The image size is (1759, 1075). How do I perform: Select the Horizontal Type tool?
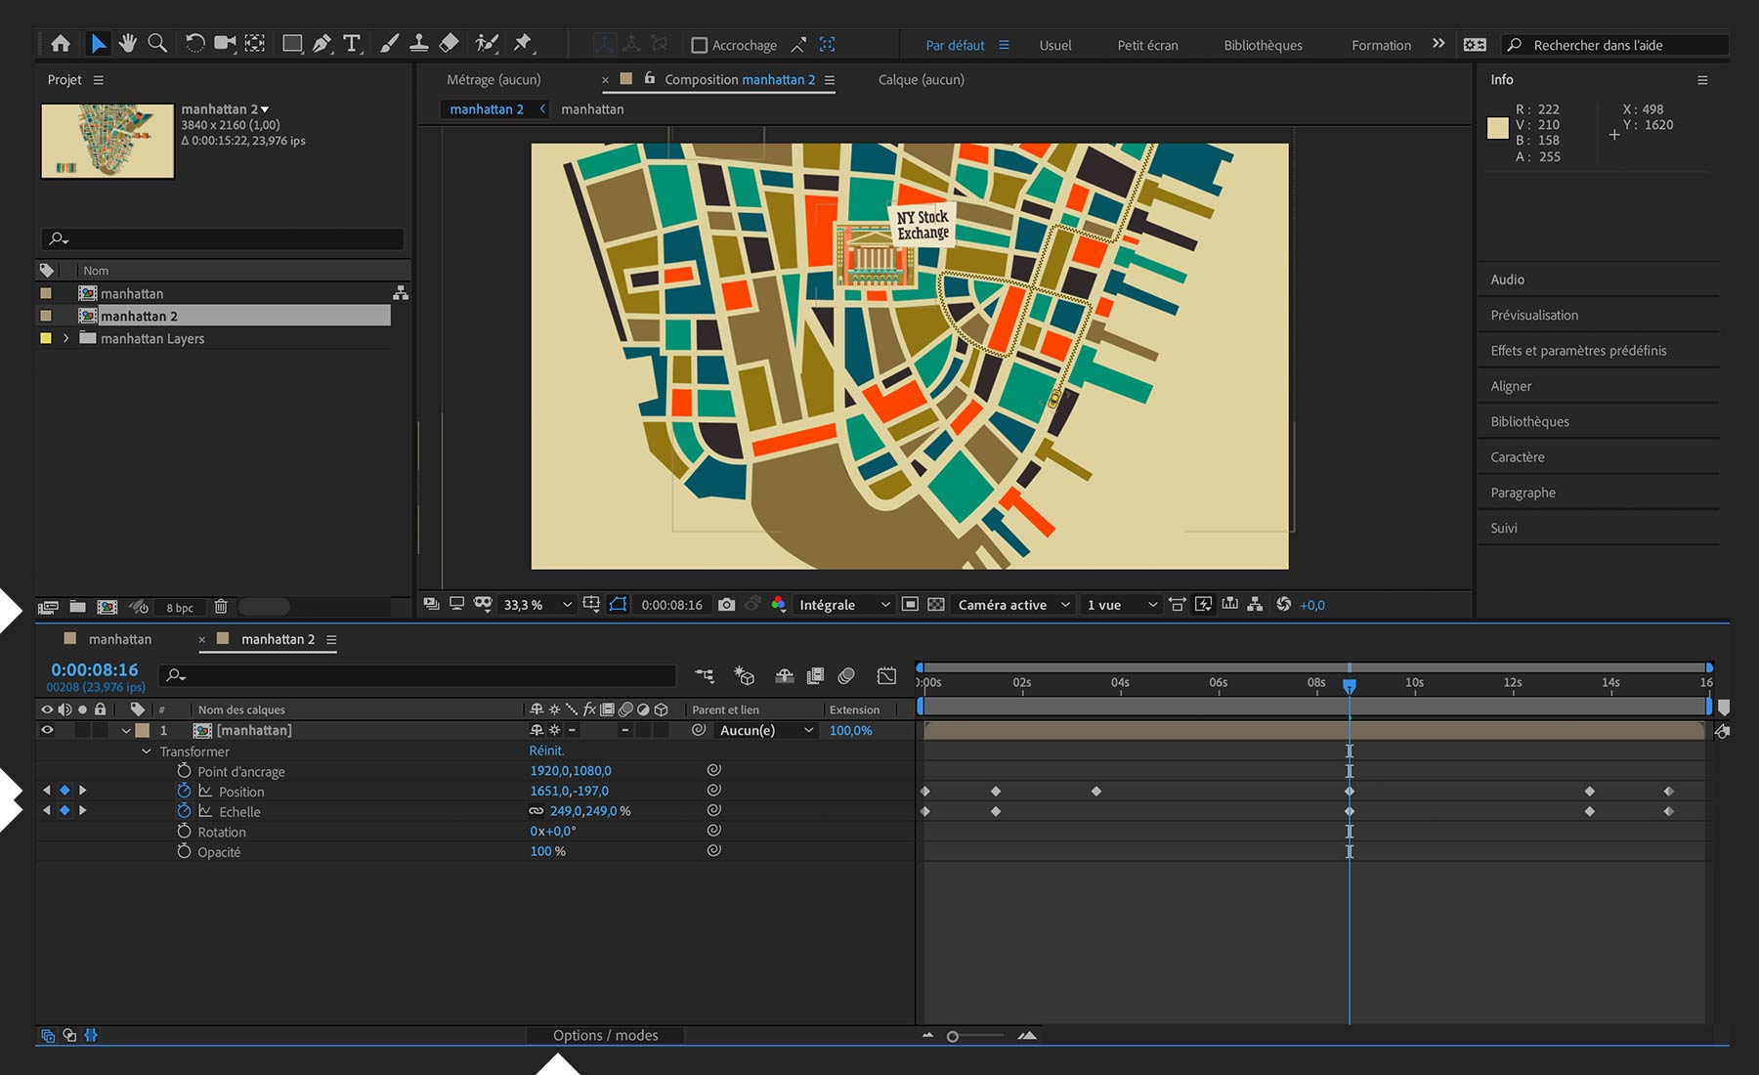pos(352,43)
